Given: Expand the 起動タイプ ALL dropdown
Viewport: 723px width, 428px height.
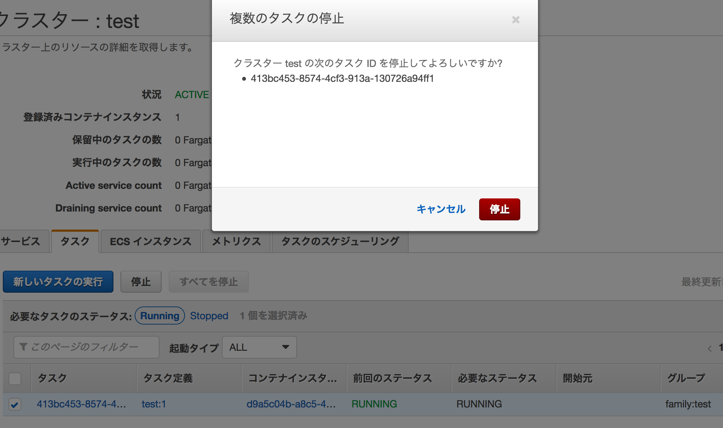Looking at the screenshot, I should point(259,347).
